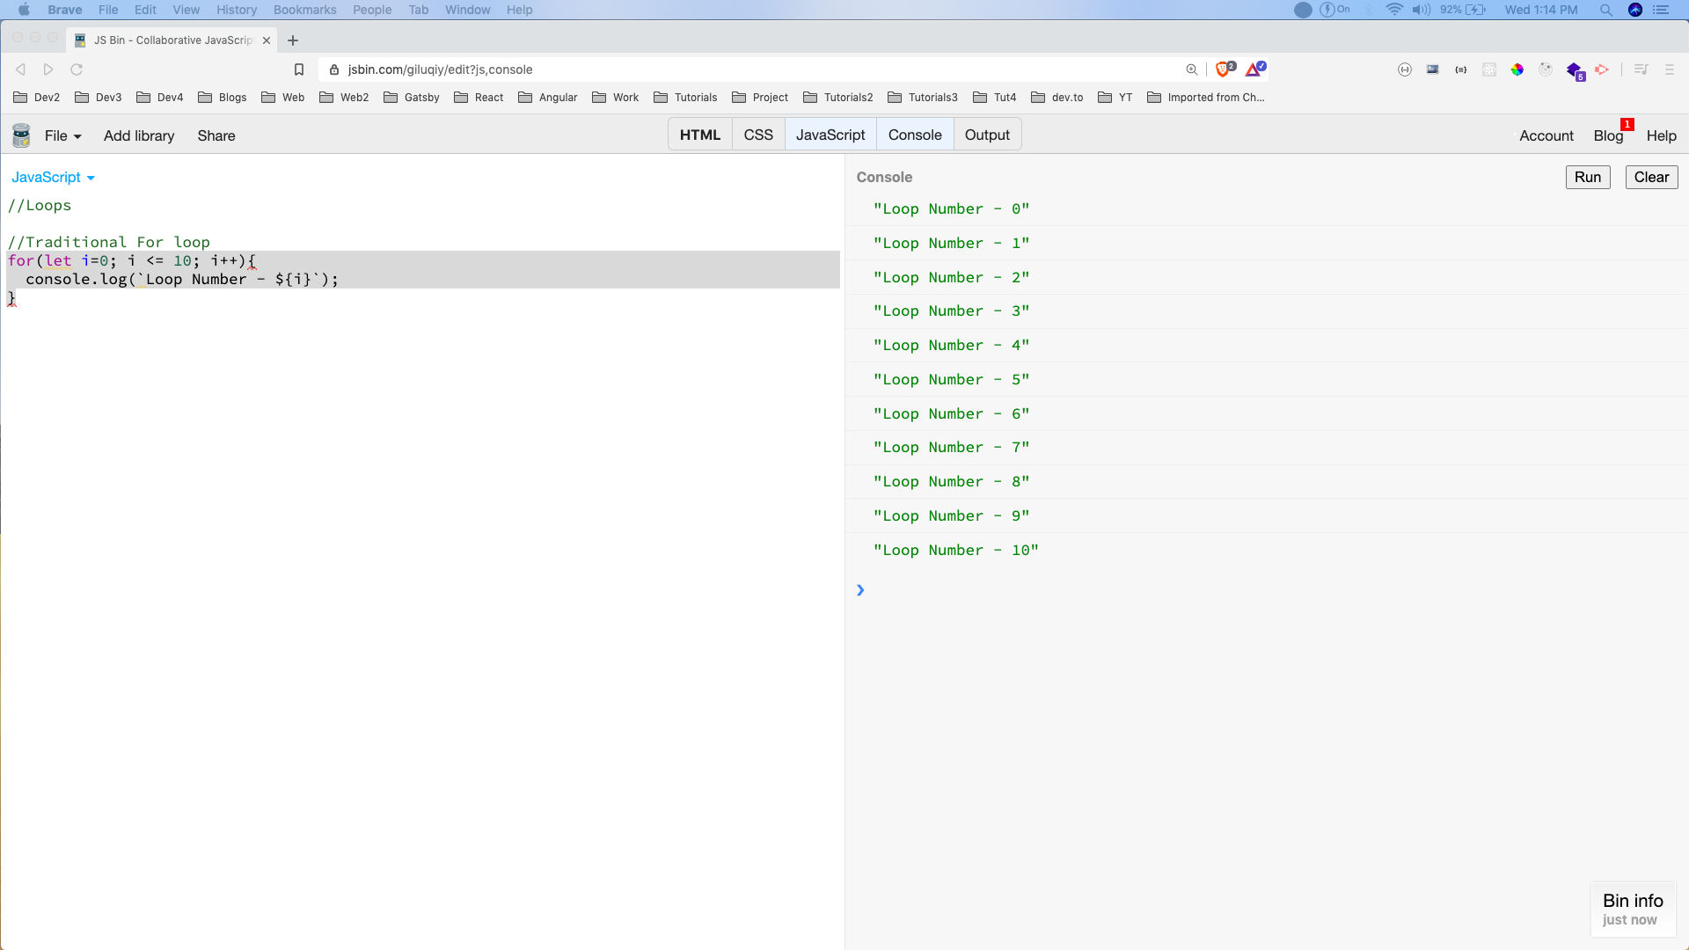
Task: Open the History menu in menu bar
Action: tap(237, 10)
